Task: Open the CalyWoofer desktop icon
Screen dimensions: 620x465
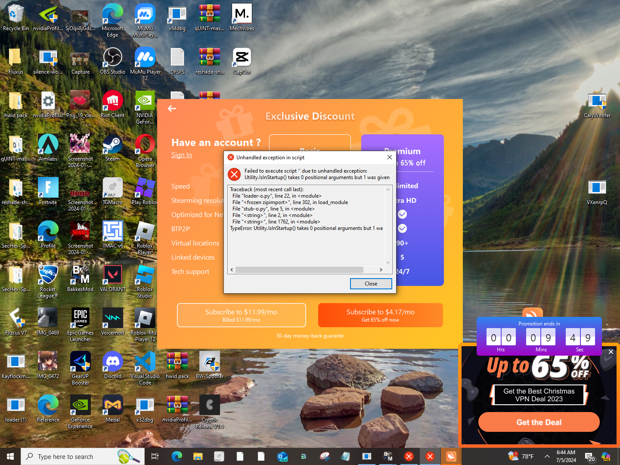Action: 597,105
